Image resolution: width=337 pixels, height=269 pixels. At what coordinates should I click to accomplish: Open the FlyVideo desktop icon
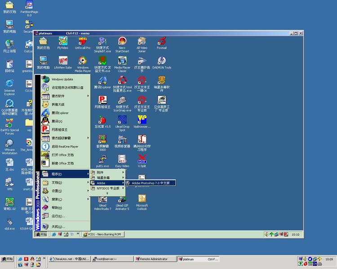[x=63, y=42]
